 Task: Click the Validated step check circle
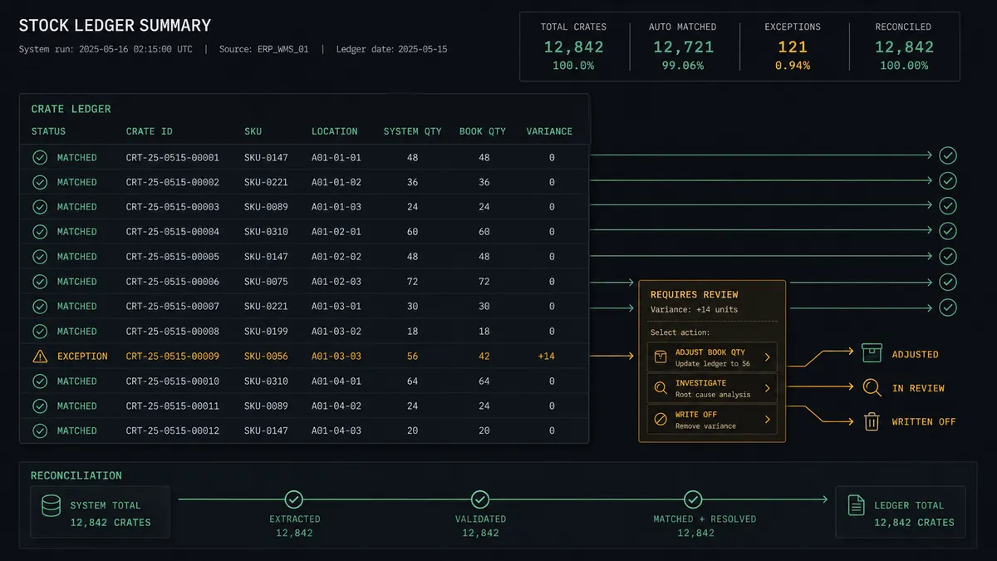[480, 499]
